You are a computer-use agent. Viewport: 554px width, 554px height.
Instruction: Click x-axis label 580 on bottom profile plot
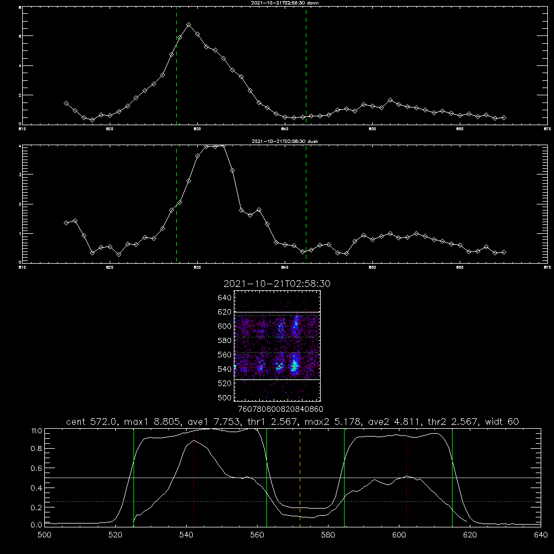328,535
